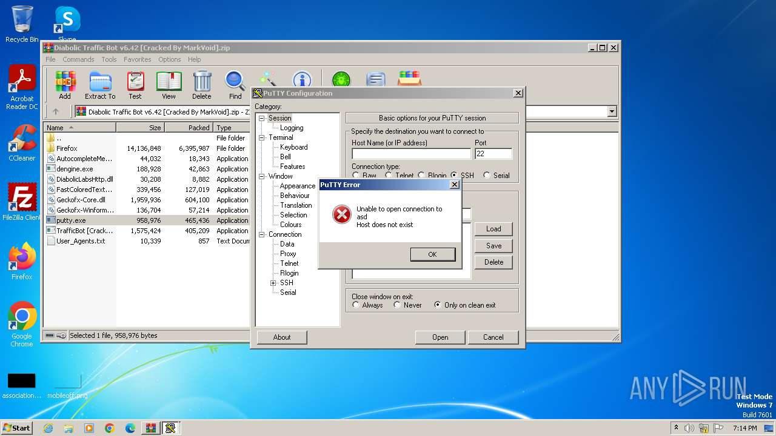Screen dimensions: 776x436
Task: Select the Logging tree item
Action: coord(292,128)
